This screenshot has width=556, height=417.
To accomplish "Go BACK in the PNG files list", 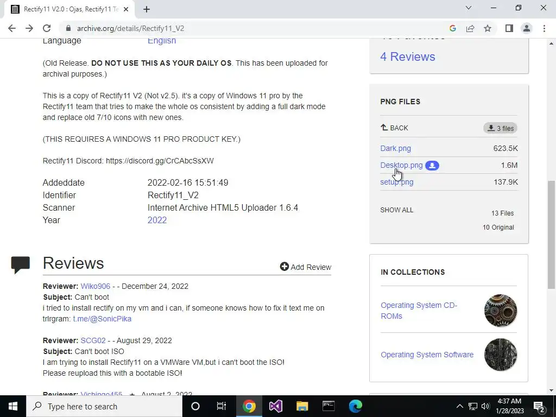I will [x=394, y=128].
